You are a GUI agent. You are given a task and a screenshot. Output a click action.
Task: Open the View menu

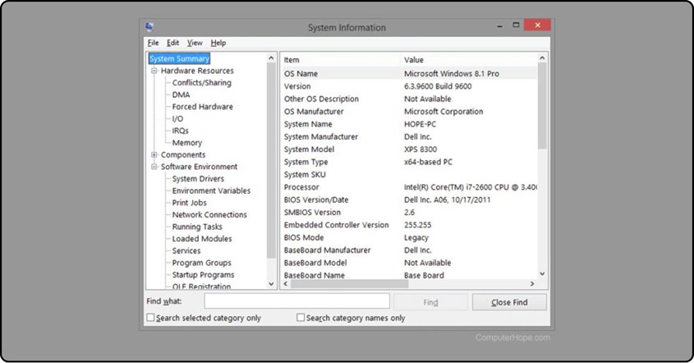195,43
